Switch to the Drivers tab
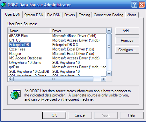Image resolution: width=146 pixels, height=122 pixels. (69, 15)
